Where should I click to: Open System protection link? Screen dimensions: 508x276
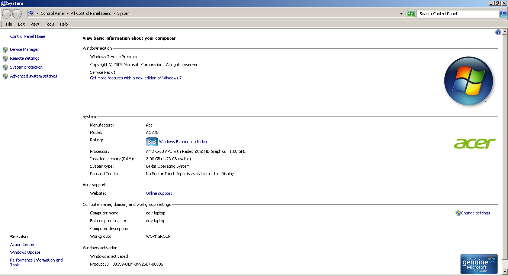(26, 67)
